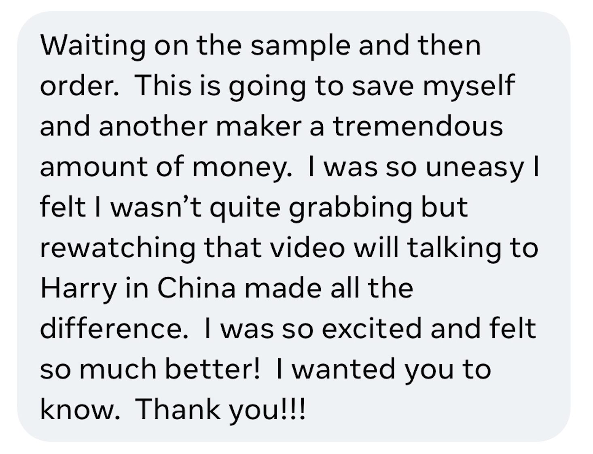Click the word "maker" in the message

coord(259,126)
